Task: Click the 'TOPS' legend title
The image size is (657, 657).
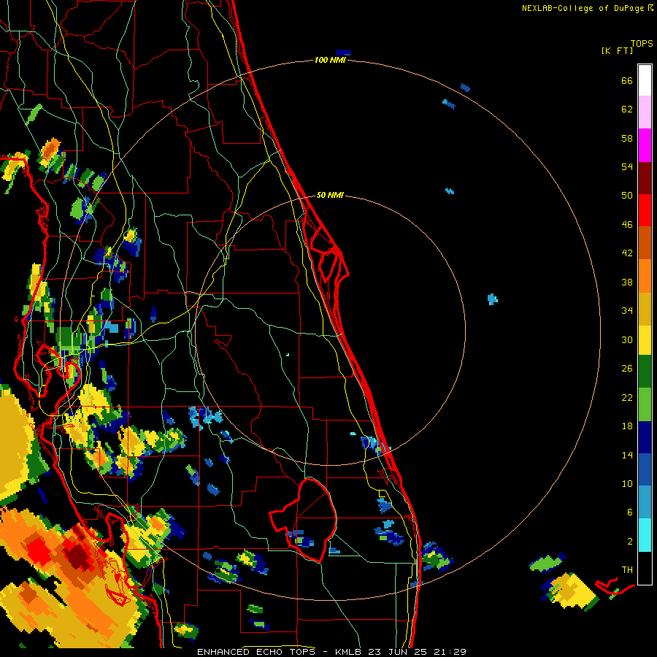Action: tap(642, 44)
